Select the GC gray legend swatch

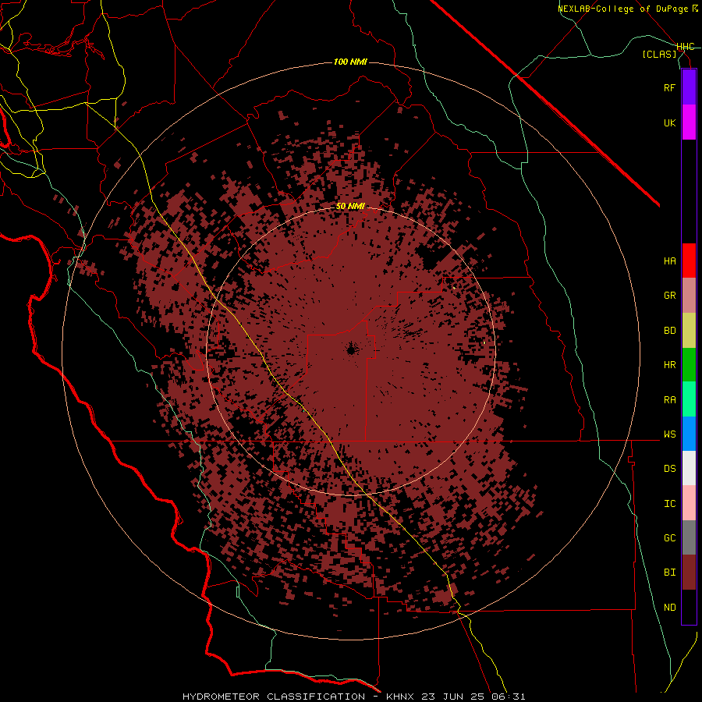tap(689, 537)
